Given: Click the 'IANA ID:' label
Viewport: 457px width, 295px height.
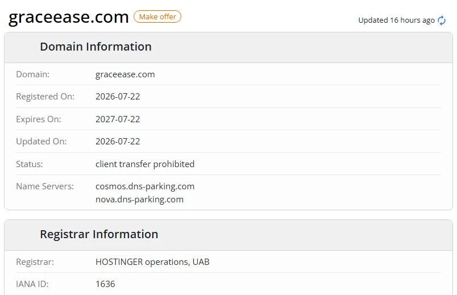Looking at the screenshot, I should [32, 284].
